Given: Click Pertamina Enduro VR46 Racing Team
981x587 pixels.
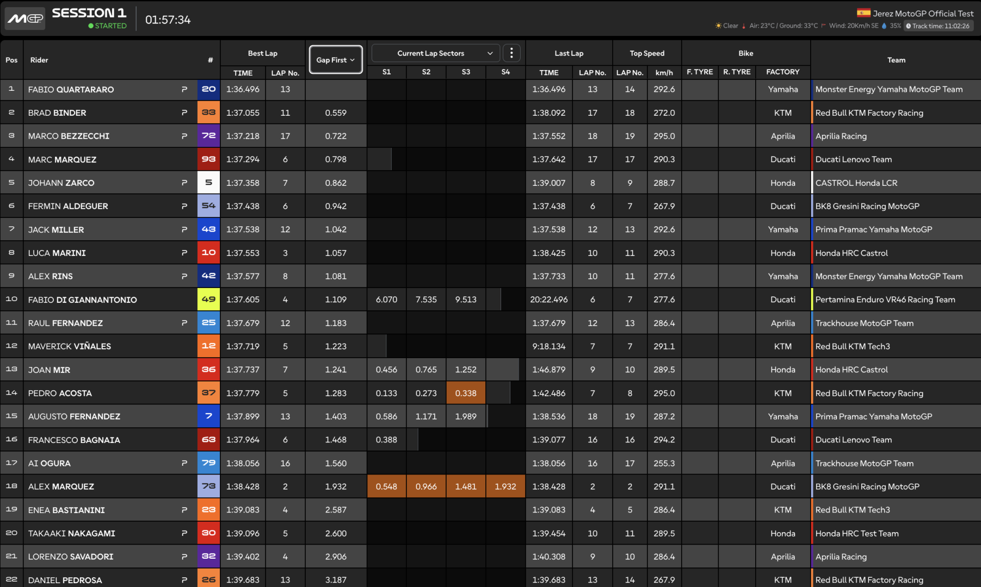Looking at the screenshot, I should pyautogui.click(x=885, y=299).
